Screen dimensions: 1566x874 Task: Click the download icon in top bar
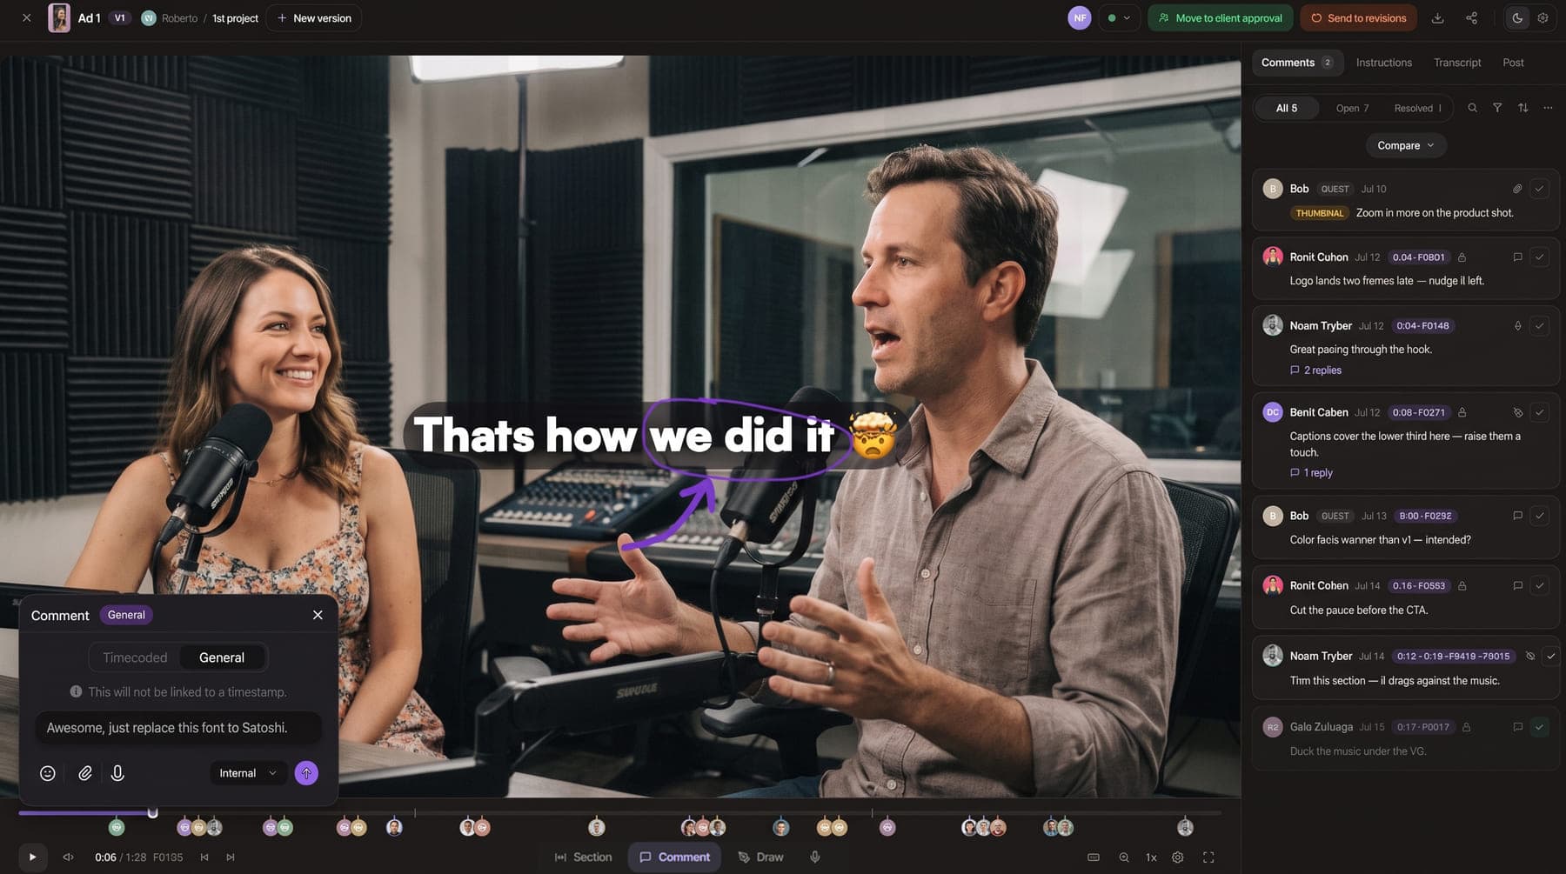[1437, 18]
